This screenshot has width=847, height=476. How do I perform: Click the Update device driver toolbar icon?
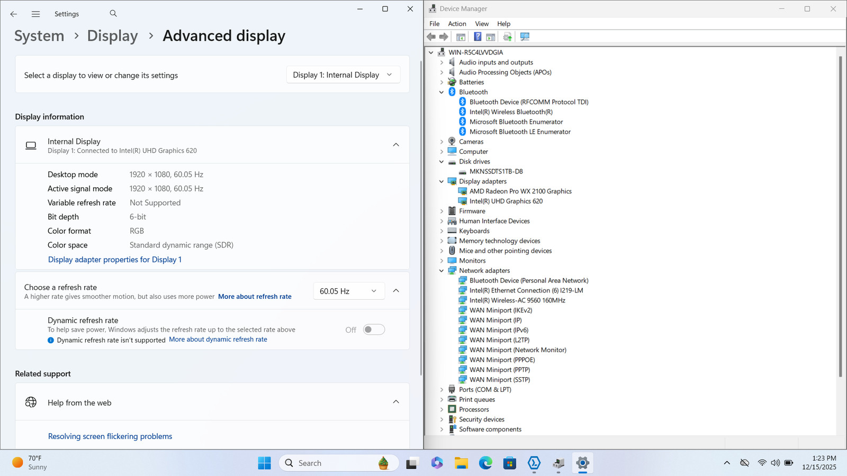508,36
